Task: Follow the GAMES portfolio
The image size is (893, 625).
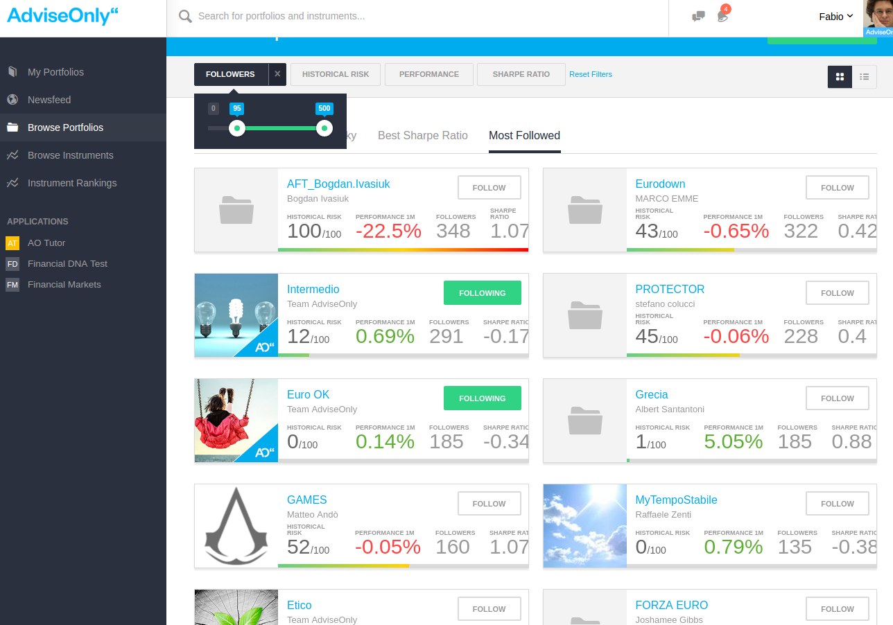Action: 489,504
